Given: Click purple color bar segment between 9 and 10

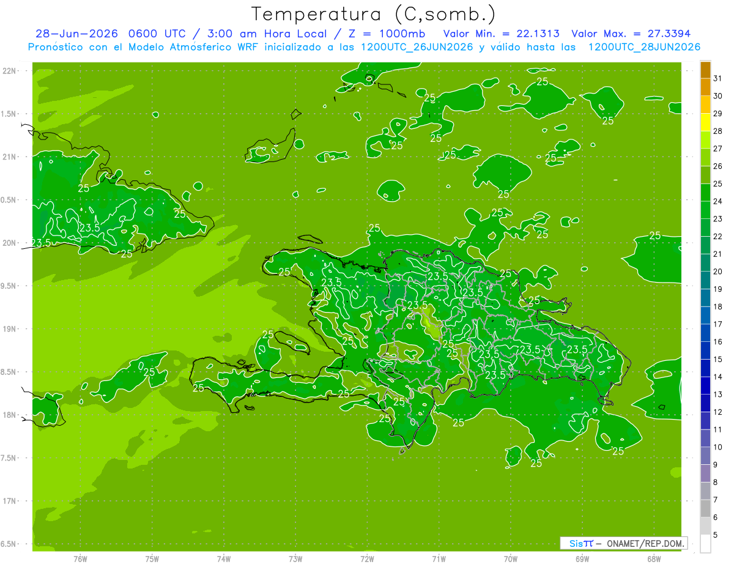Looking at the screenshot, I should pos(705,456).
